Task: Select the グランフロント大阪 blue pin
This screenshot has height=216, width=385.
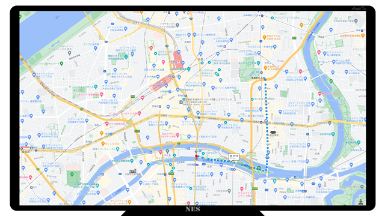Action: [154, 65]
